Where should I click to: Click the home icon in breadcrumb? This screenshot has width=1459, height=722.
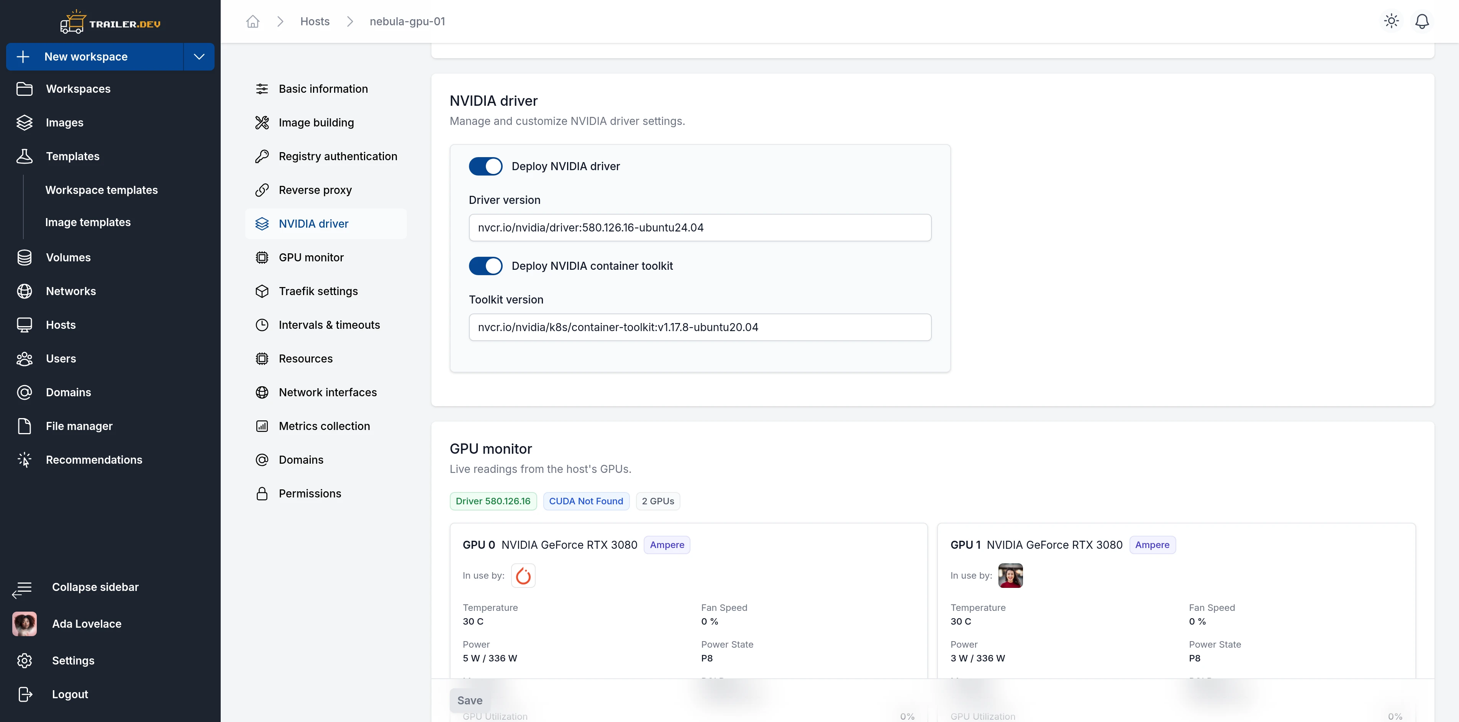click(x=252, y=21)
